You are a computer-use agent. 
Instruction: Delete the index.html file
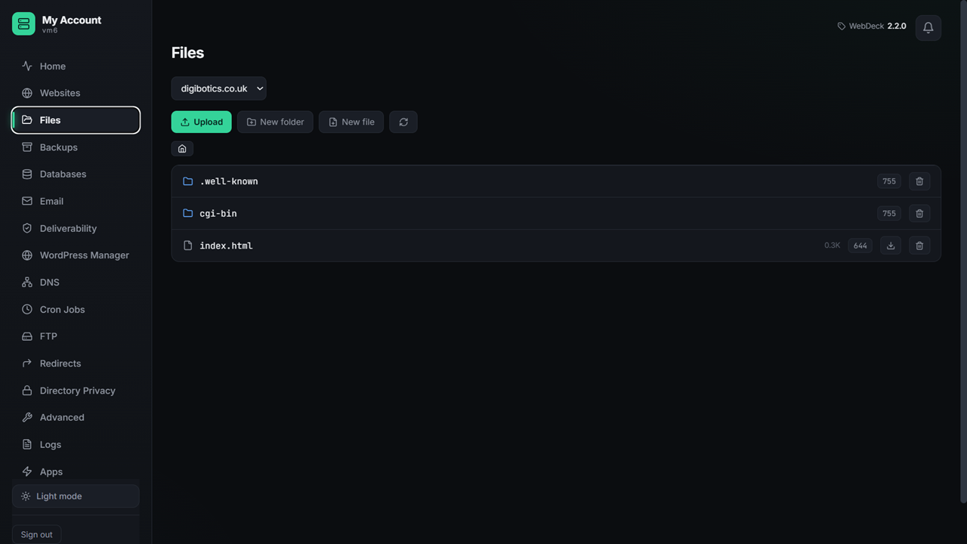[x=919, y=246]
